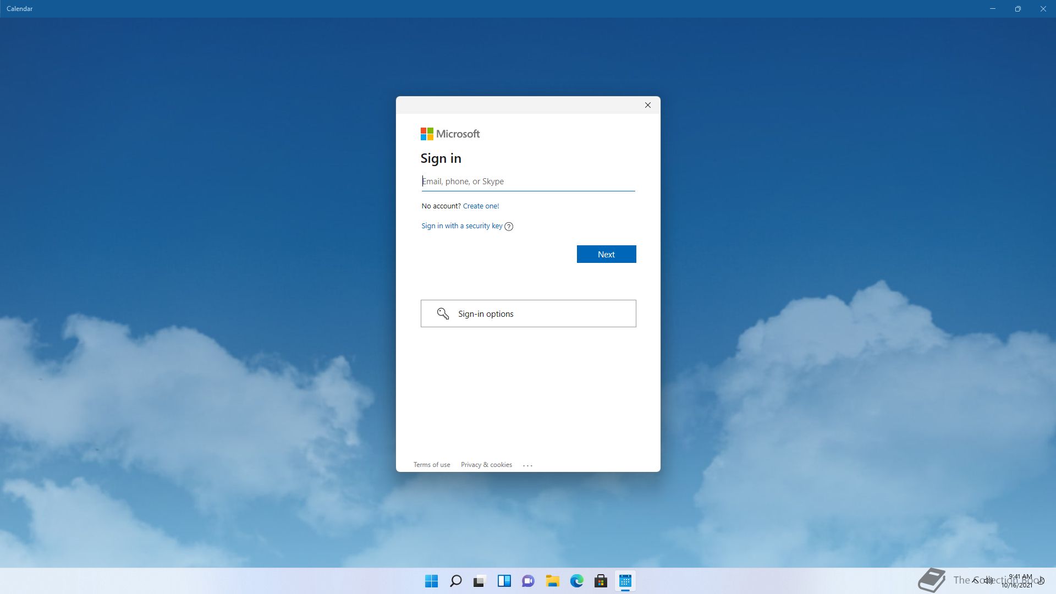The width and height of the screenshot is (1056, 594).
Task: Open Terms of use link
Action: (431, 465)
